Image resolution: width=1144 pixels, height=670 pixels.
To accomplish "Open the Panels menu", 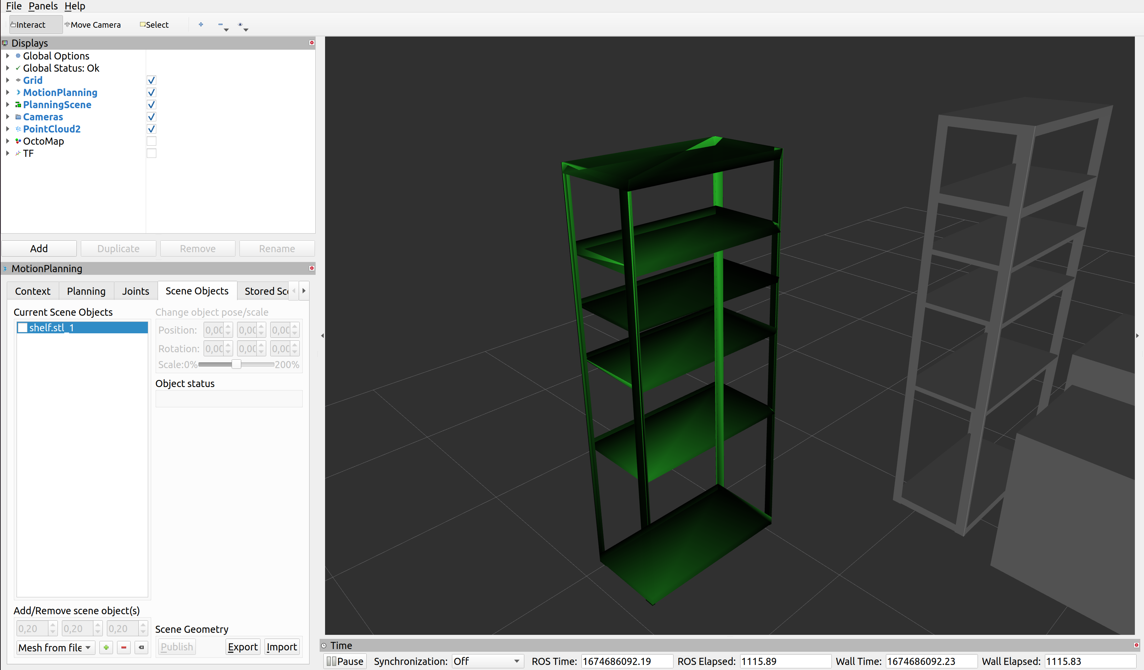I will click(43, 6).
